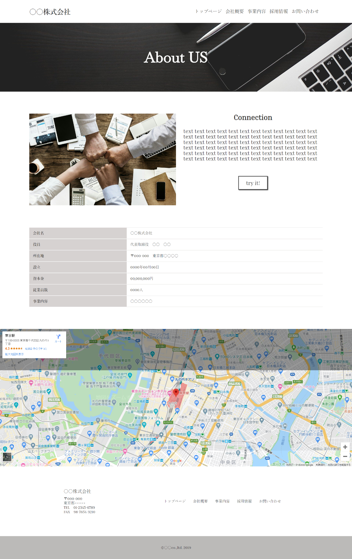Click the 国立国会図書館 library marker icon

point(54,411)
